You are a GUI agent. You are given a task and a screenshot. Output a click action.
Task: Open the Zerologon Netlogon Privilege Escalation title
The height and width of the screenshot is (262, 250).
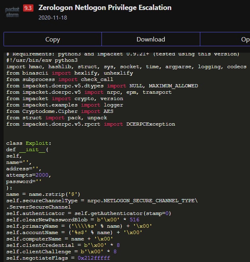pyautogui.click(x=105, y=8)
